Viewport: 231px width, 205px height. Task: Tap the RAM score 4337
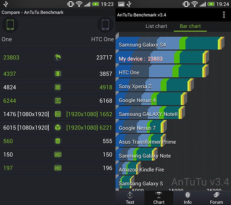pyautogui.click(x=10, y=74)
